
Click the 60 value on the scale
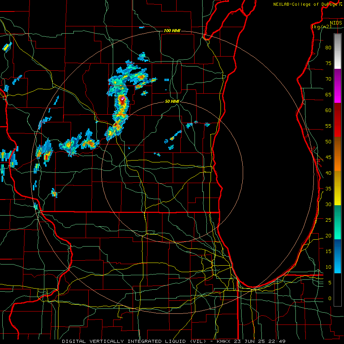pos(328,110)
